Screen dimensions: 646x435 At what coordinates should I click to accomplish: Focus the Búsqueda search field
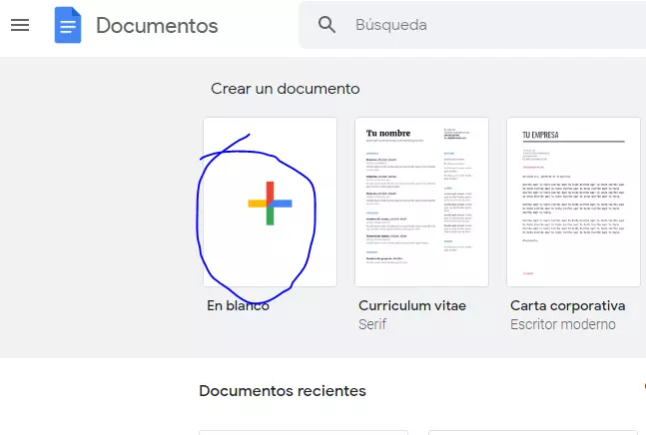472,25
